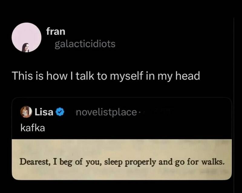Click the quoted tweet text kafka
Screen dimensions: 242x193
(x=33, y=128)
